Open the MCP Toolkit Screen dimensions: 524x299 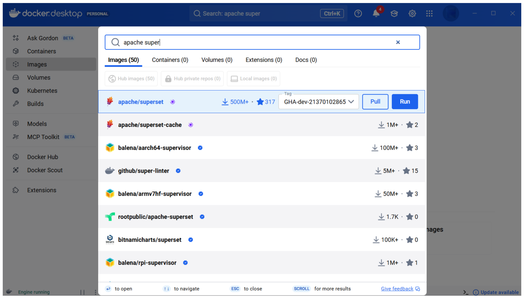click(43, 137)
